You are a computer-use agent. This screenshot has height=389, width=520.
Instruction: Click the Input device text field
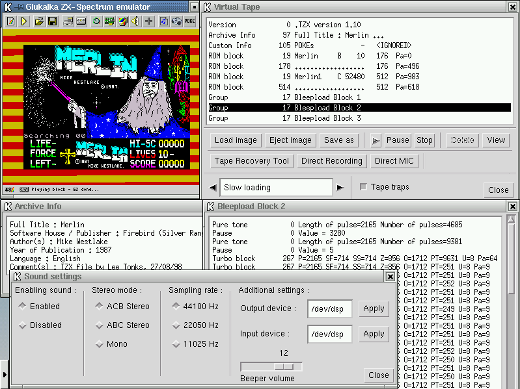(x=330, y=334)
